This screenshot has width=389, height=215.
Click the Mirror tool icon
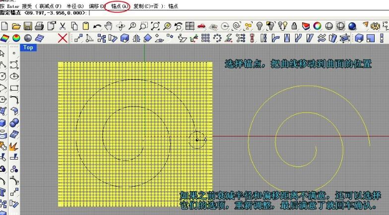tap(136, 38)
